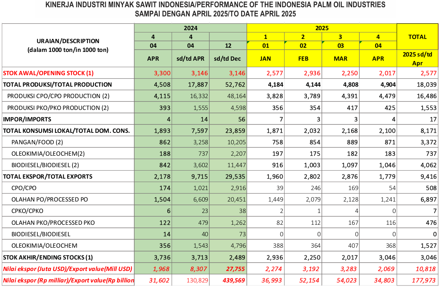Click processed PO value '2,128'
Viewport: 439px width, 287px height.
point(350,200)
